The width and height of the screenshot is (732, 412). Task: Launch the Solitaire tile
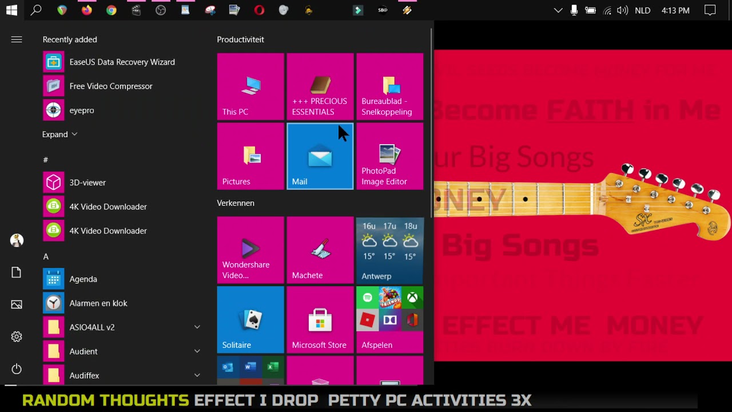250,320
